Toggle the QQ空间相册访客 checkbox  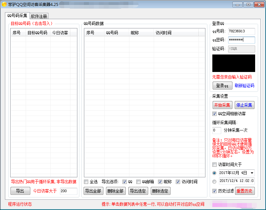pos(214,114)
